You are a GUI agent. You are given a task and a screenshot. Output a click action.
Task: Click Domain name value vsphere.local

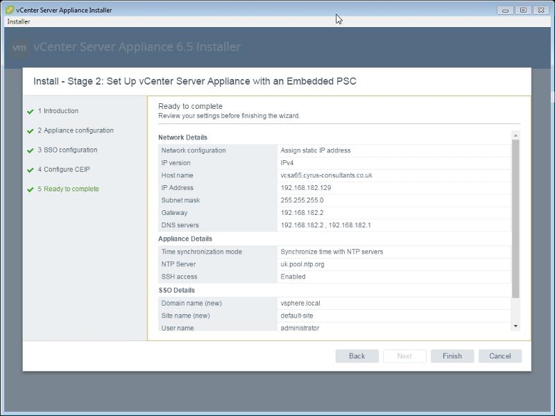click(300, 303)
